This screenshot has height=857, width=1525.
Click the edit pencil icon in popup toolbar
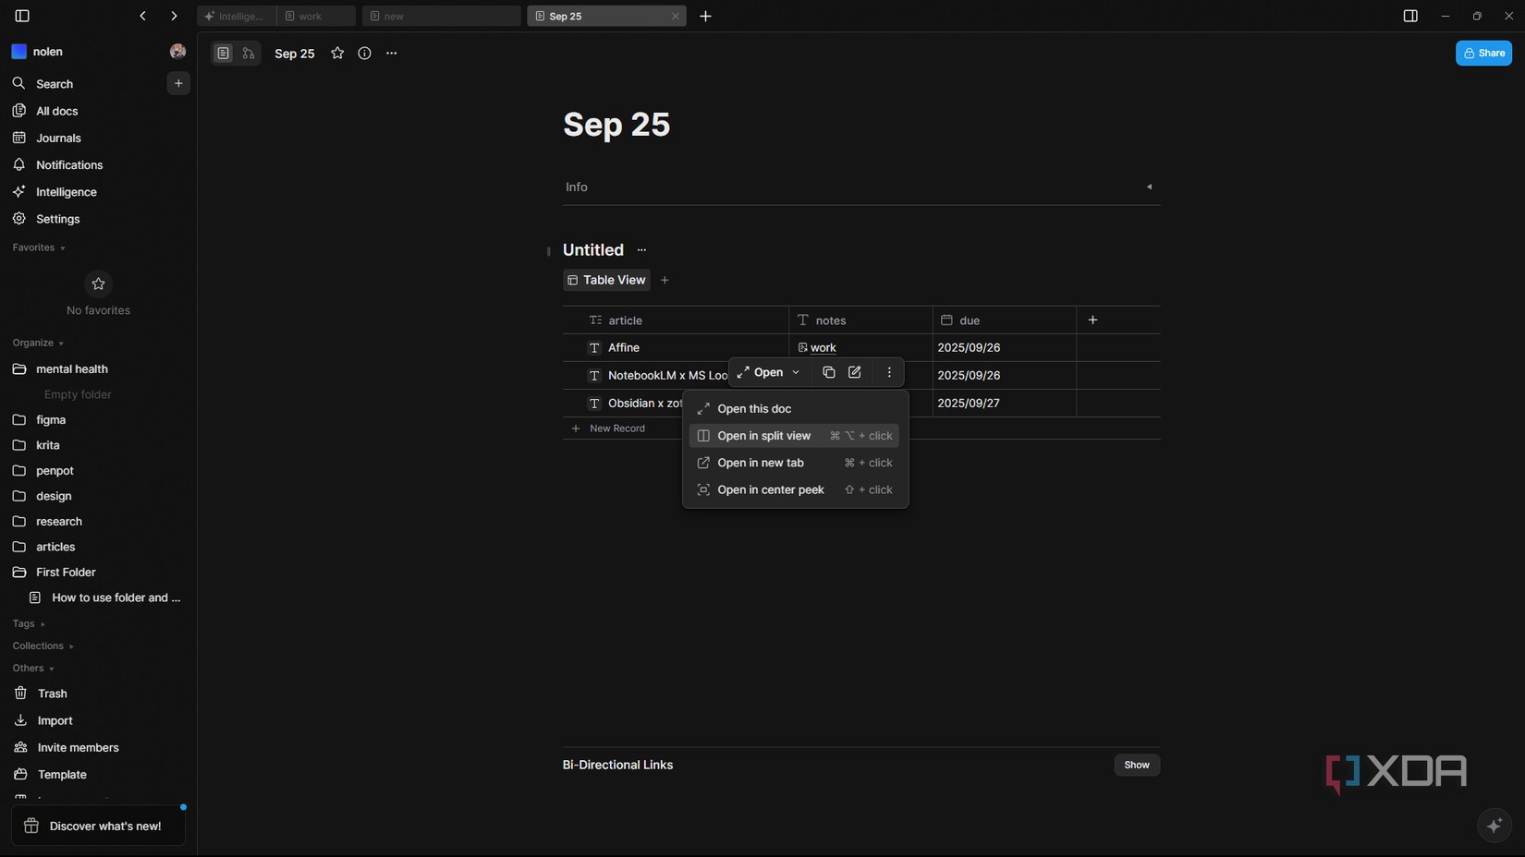coord(855,372)
